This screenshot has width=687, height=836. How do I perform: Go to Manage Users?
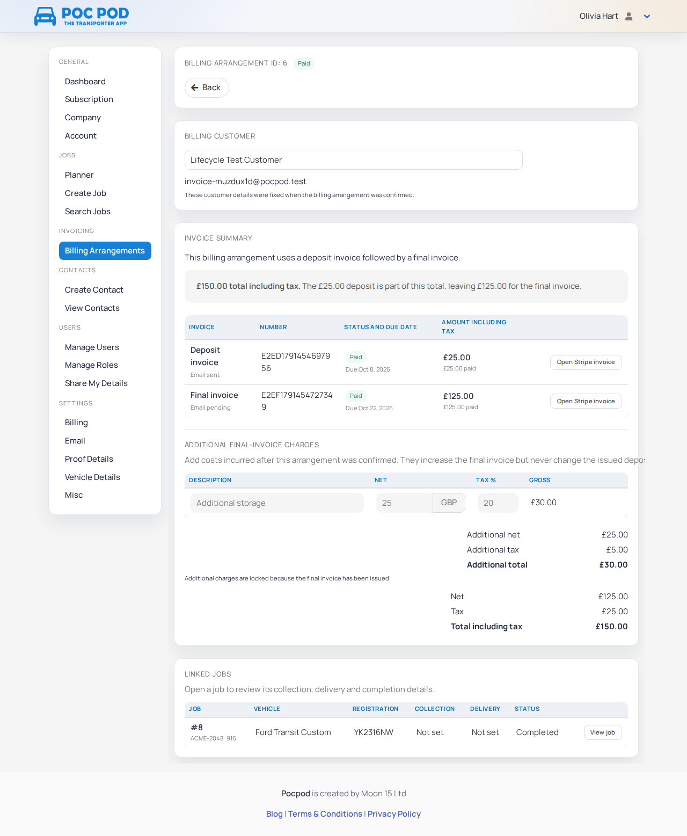click(92, 347)
